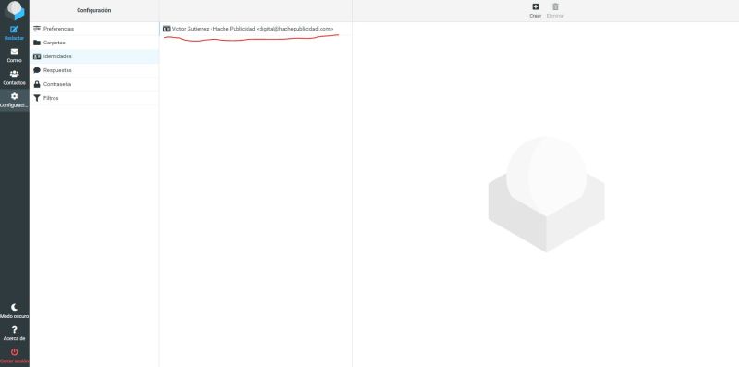The image size is (739, 367).
Task: Select the Configuración gear in the sidebar
Action: [x=14, y=100]
